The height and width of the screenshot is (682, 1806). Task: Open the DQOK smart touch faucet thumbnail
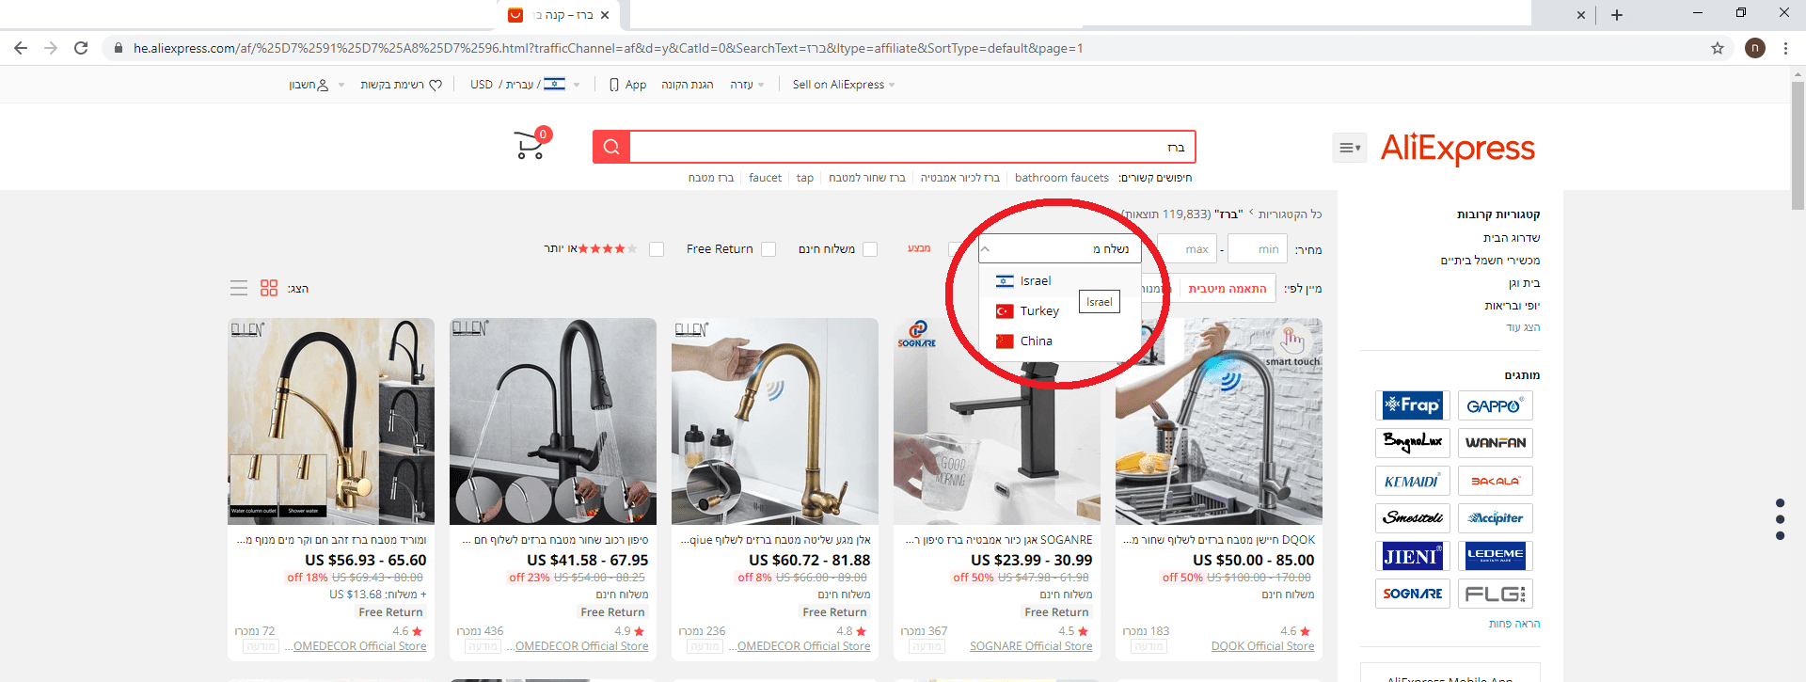(1219, 421)
